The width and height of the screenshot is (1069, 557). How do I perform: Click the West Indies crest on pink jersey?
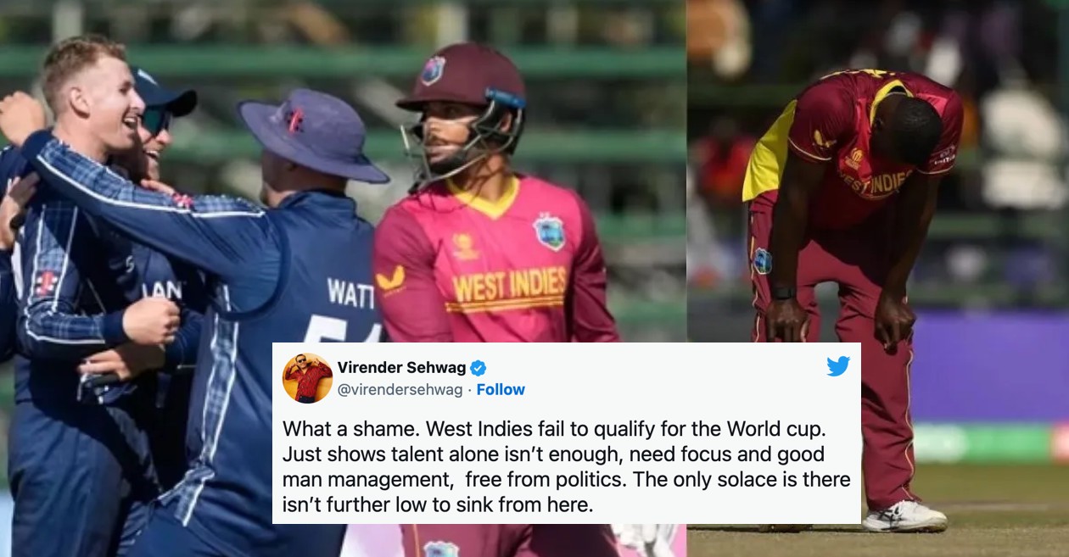point(550,231)
